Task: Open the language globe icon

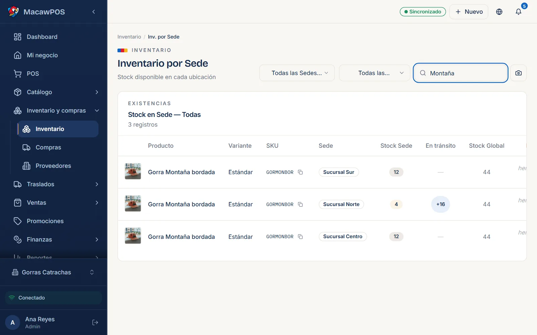Action: coord(499,12)
